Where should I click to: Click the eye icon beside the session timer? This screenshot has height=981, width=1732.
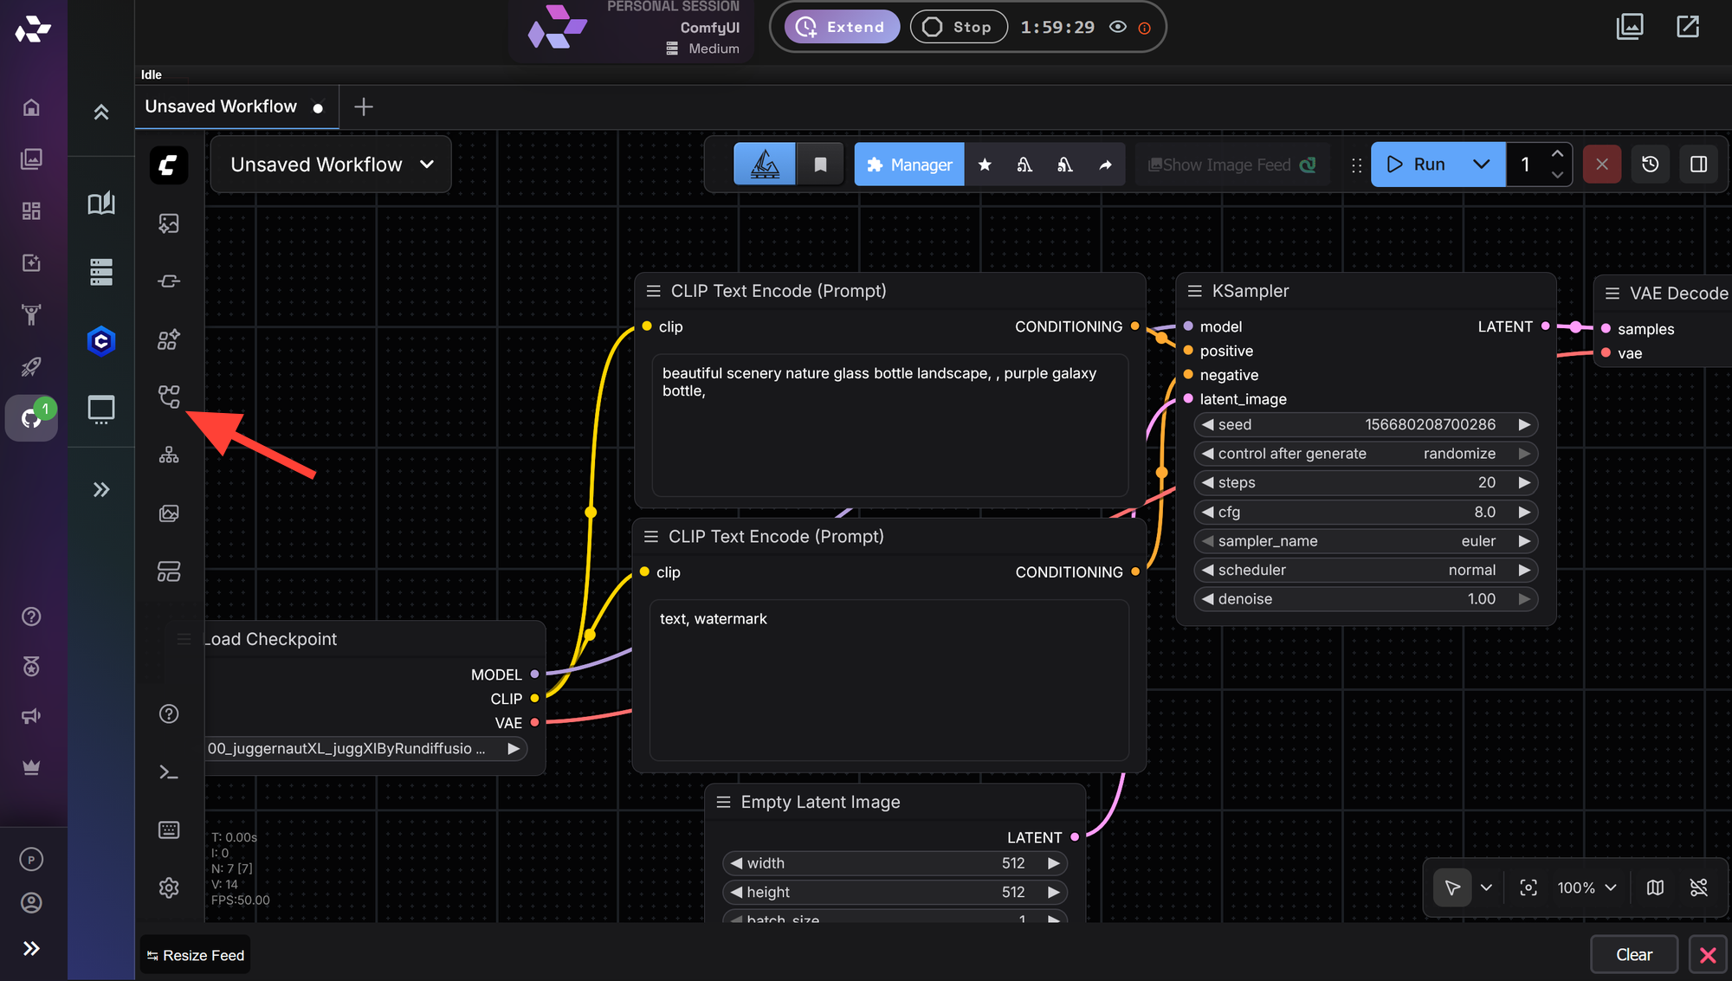1117,27
